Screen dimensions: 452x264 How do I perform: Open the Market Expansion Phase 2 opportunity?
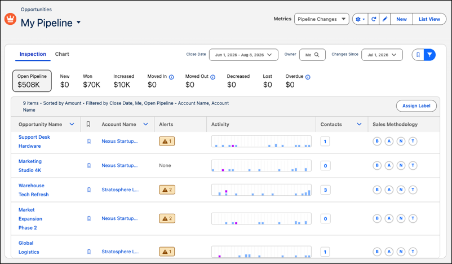30,219
